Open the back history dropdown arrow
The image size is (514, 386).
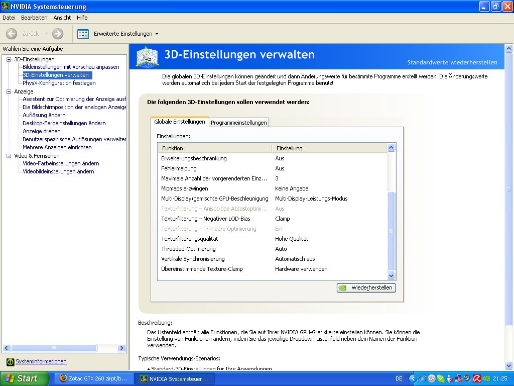click(46, 34)
